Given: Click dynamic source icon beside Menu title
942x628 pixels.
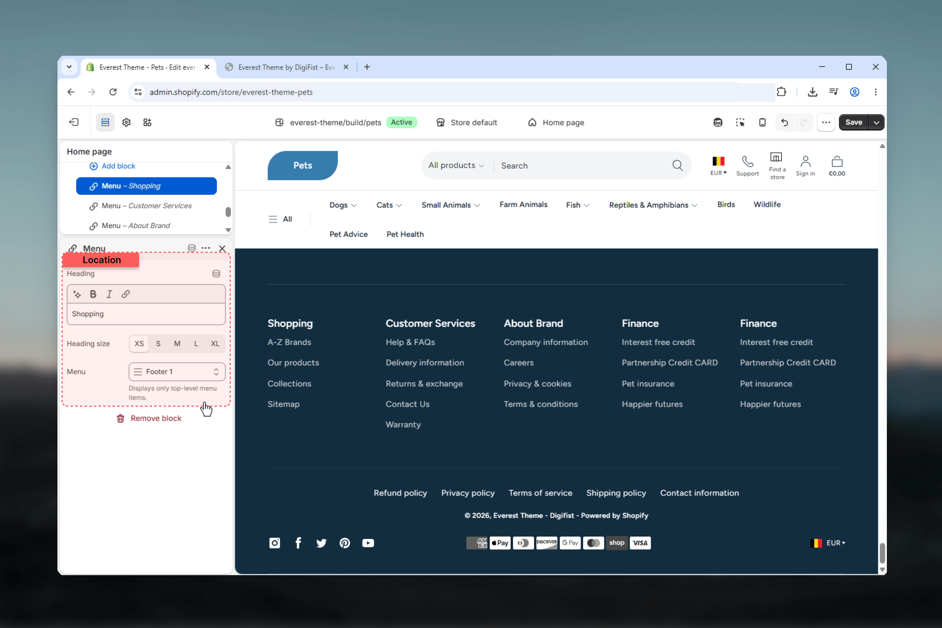Looking at the screenshot, I should pyautogui.click(x=192, y=248).
